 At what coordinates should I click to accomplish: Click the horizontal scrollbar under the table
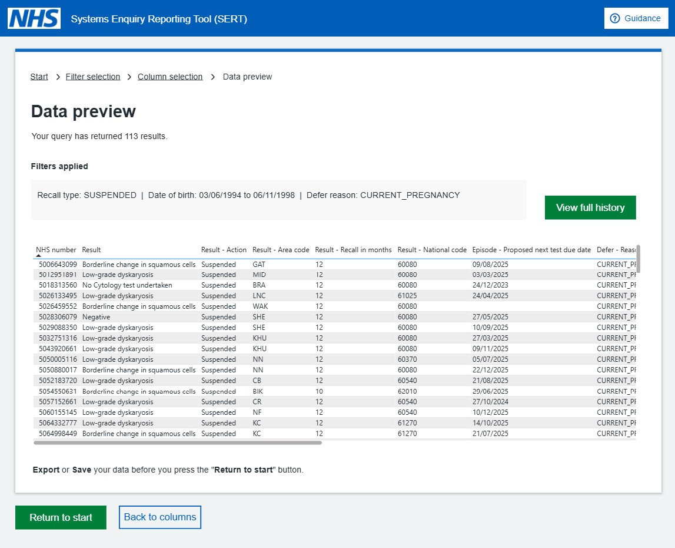[x=178, y=443]
